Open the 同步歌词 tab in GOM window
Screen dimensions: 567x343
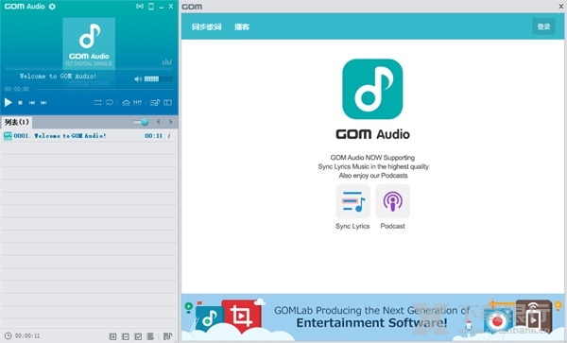click(x=206, y=26)
